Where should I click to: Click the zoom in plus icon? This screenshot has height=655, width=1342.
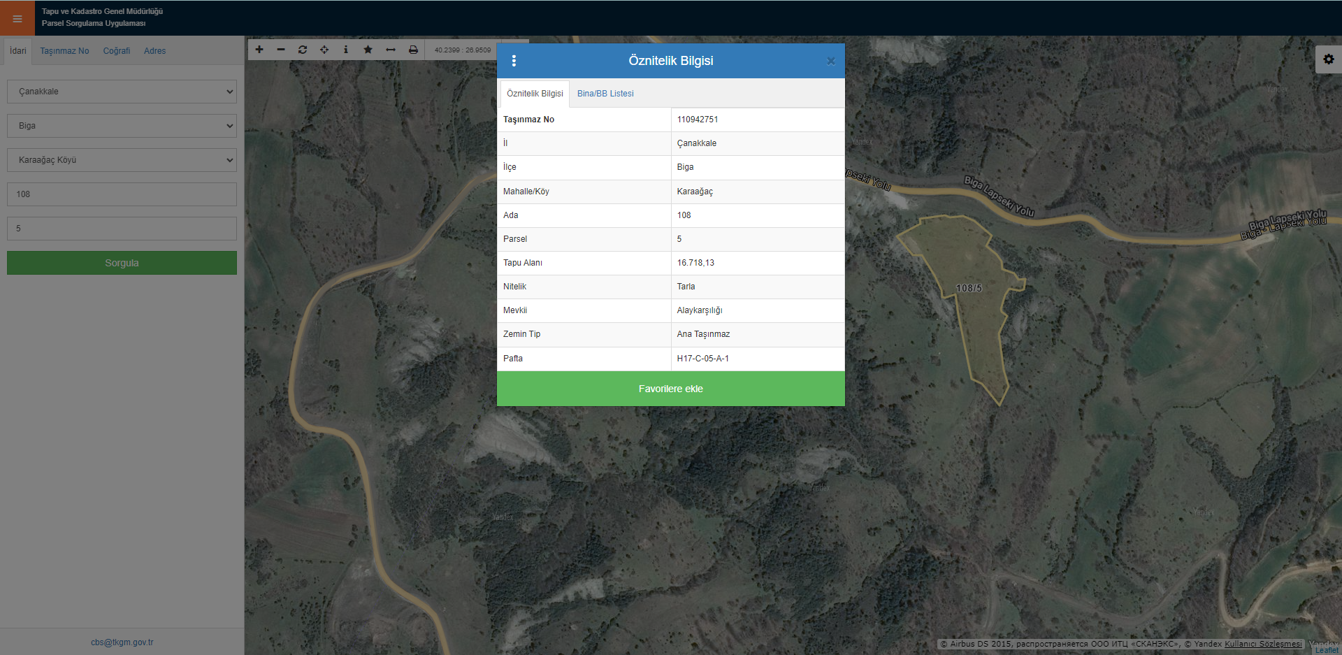(259, 50)
